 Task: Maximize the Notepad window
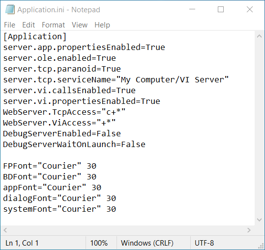coord(221,9)
